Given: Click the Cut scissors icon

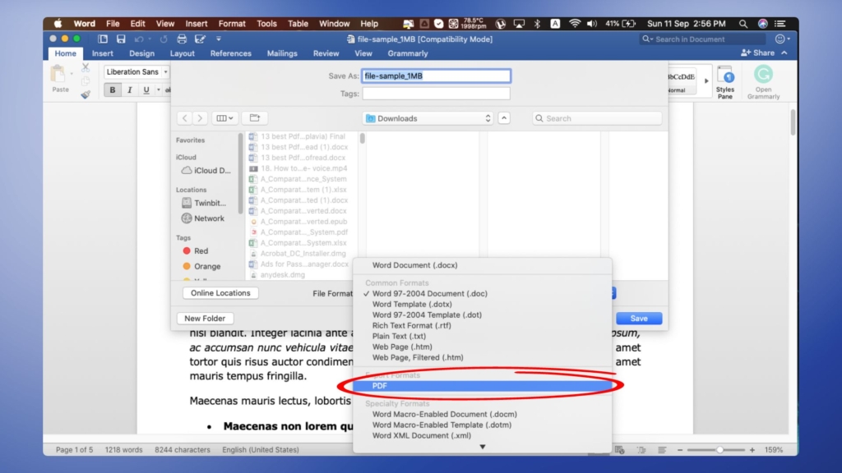Looking at the screenshot, I should (86, 67).
